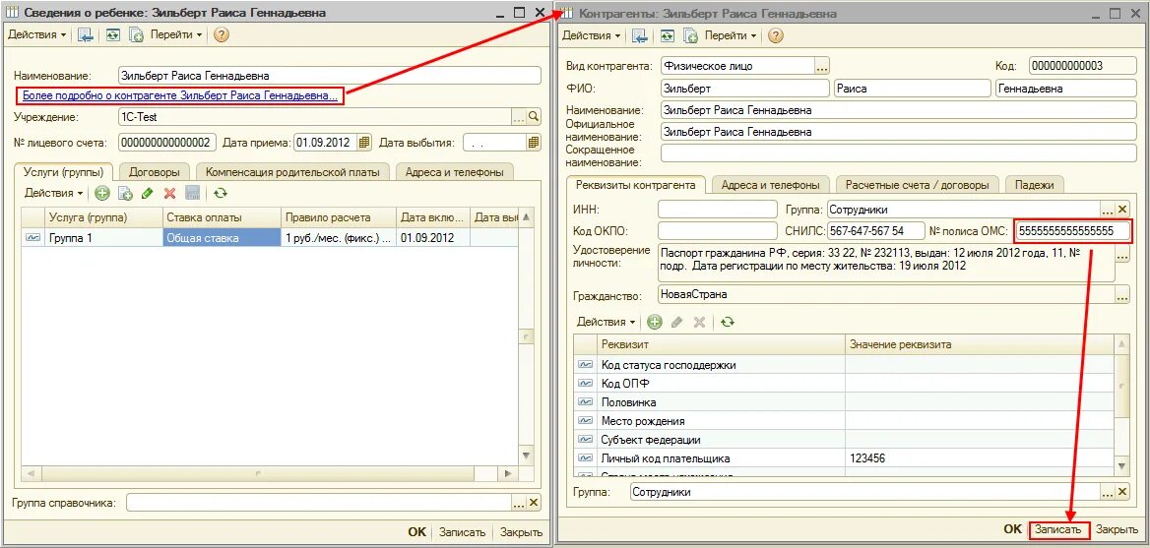Click find-in-list icon in Контрагенты toolbar
1150x548 pixels.
click(640, 35)
